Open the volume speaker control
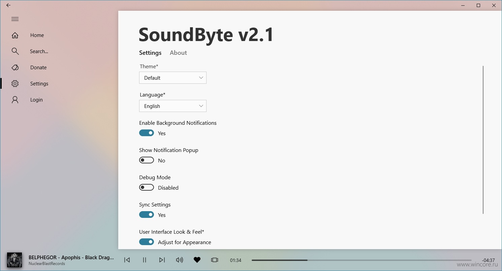The image size is (502, 271). [x=180, y=260]
